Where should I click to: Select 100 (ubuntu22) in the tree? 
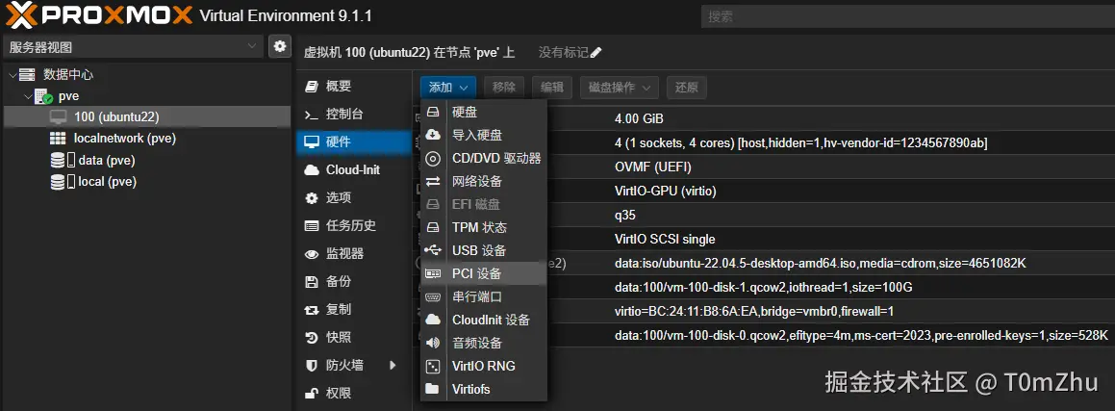coord(146,116)
